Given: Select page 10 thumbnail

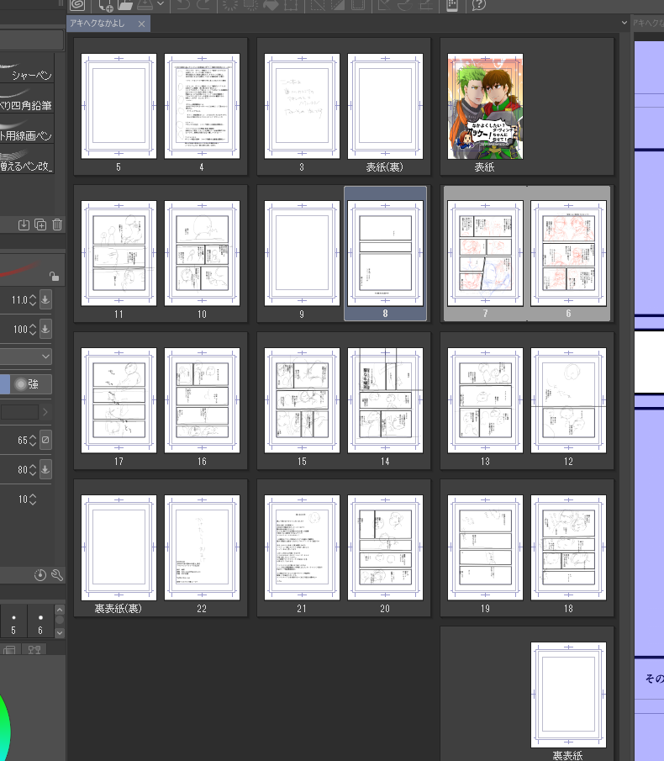Looking at the screenshot, I should coord(202,253).
